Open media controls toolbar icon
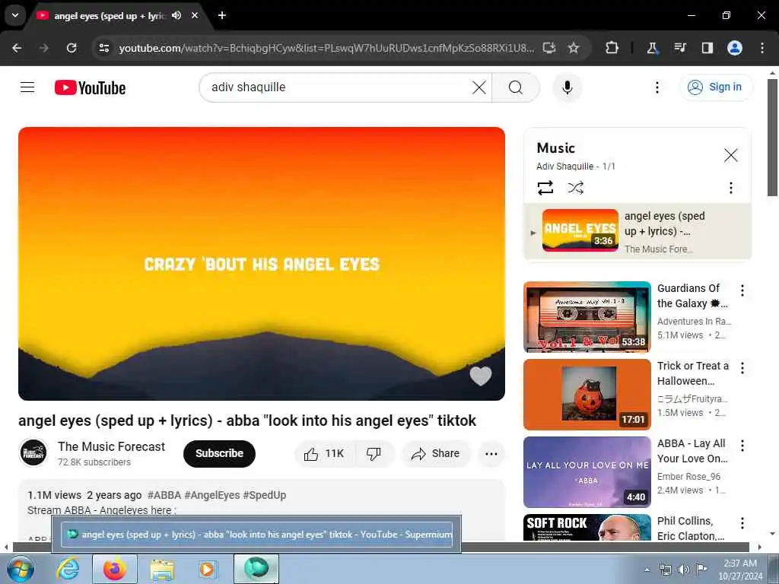The width and height of the screenshot is (779, 584). tap(680, 48)
